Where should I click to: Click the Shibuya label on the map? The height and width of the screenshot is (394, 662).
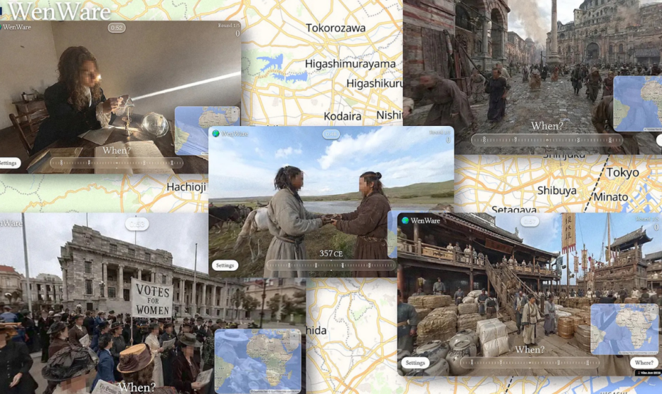tap(557, 191)
